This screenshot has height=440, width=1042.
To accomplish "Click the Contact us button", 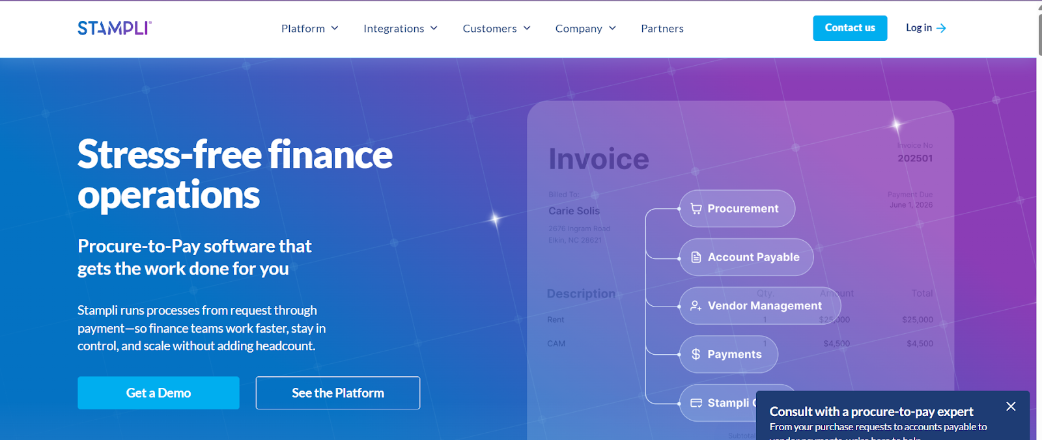I will tap(850, 28).
